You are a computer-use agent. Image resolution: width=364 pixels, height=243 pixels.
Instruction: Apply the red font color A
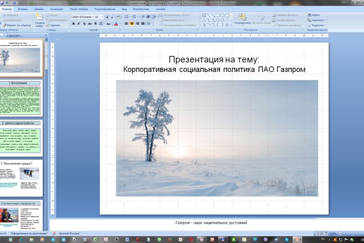(116, 24)
